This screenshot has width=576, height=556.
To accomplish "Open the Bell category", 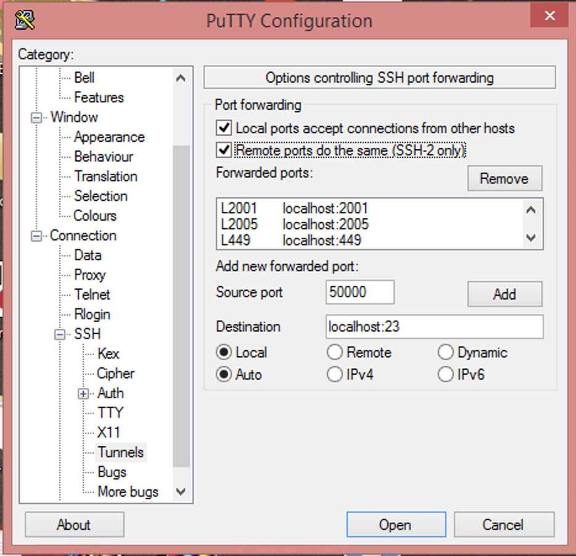I will click(x=84, y=78).
